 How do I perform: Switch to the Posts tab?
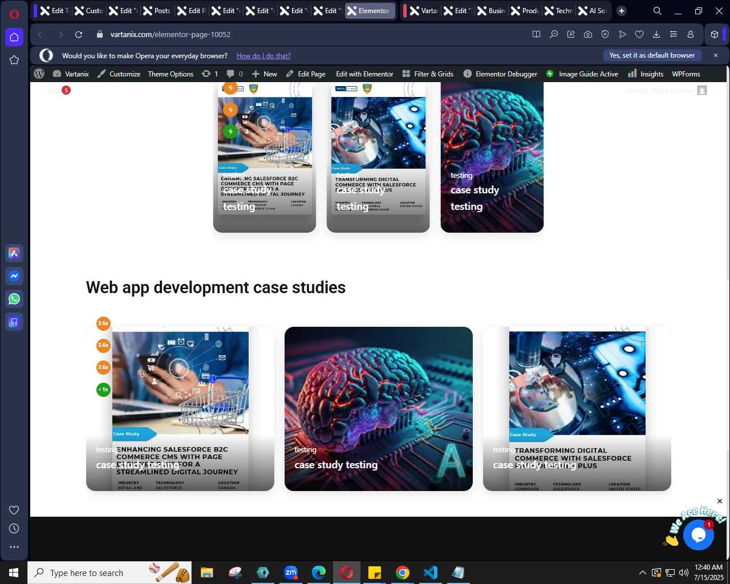(157, 11)
